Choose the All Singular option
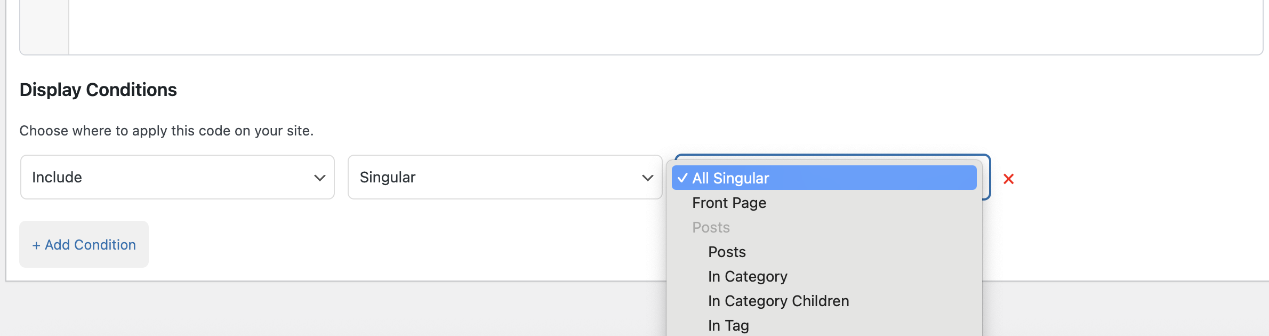 click(x=730, y=178)
